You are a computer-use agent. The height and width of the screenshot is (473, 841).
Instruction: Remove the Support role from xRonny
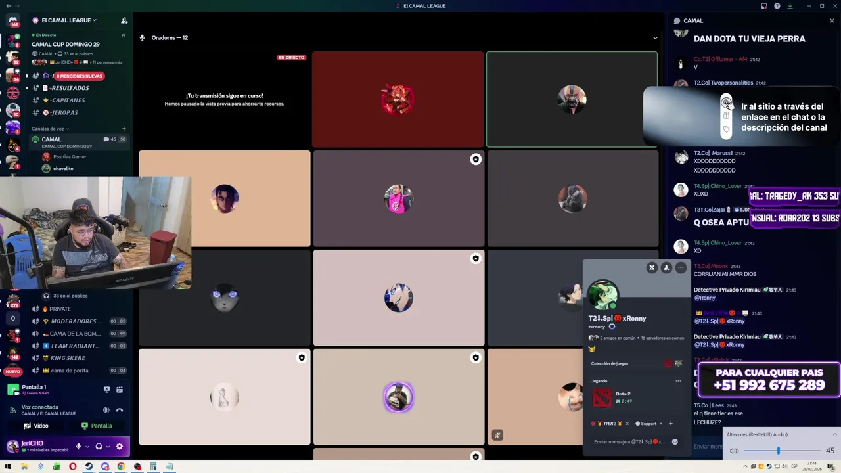pos(661,424)
